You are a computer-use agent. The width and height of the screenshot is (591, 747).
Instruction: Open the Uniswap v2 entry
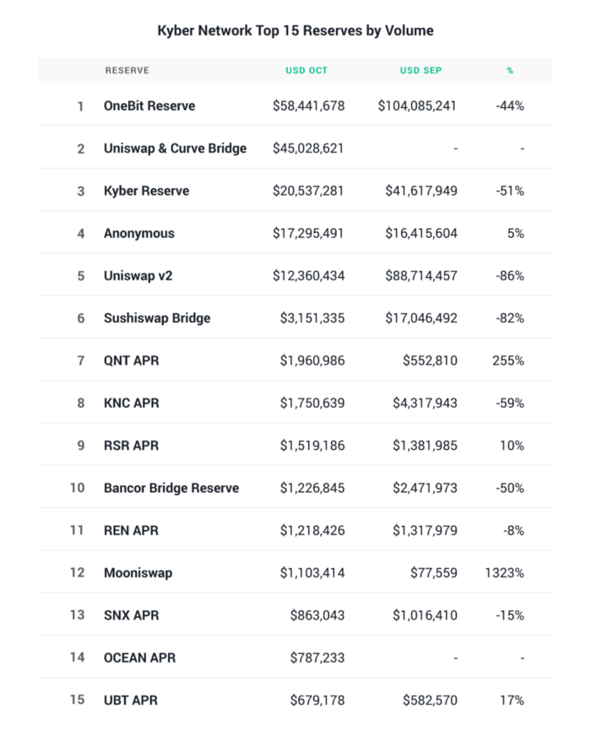pos(138,276)
